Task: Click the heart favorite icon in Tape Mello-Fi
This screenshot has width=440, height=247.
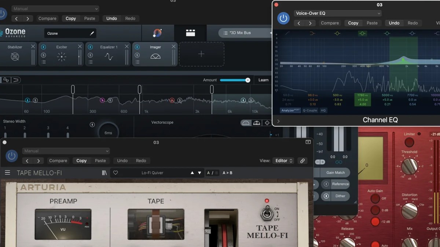Action: (115, 173)
